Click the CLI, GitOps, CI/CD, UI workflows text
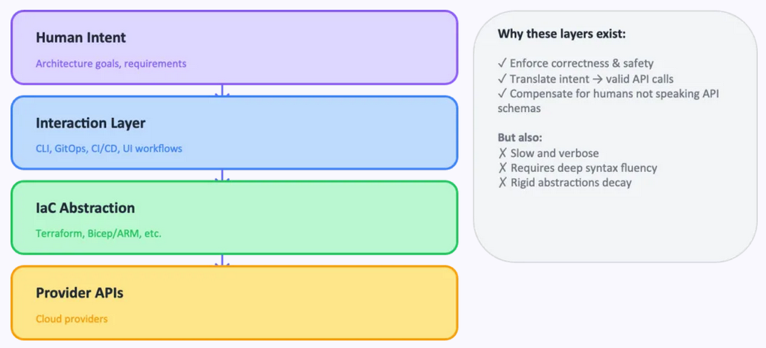The width and height of the screenshot is (766, 348). [x=109, y=149]
